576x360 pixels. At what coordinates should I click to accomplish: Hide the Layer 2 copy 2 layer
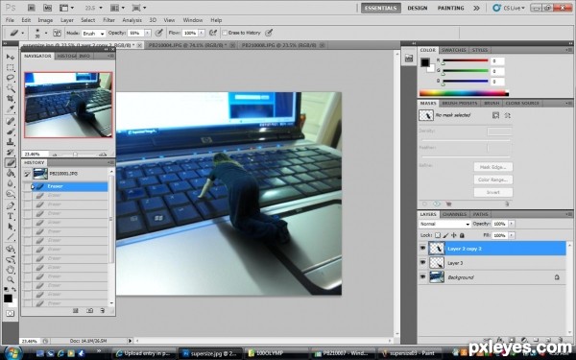click(x=422, y=249)
